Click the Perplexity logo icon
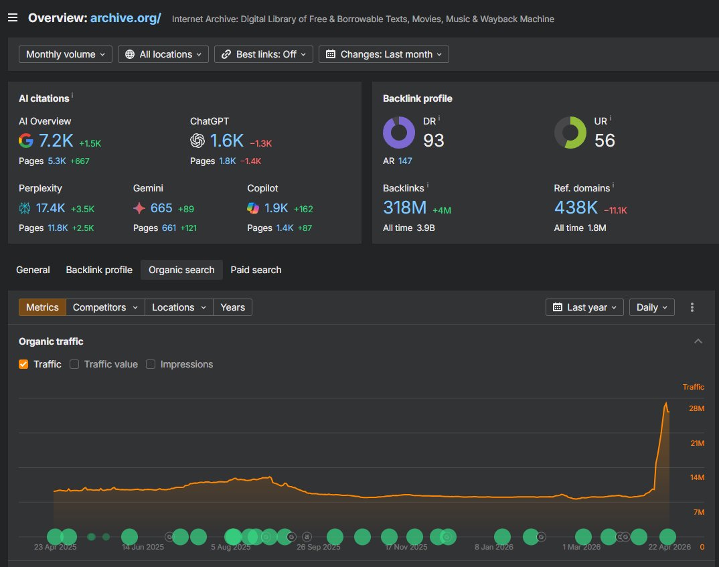Screen dimensions: 719x567 point(25,209)
